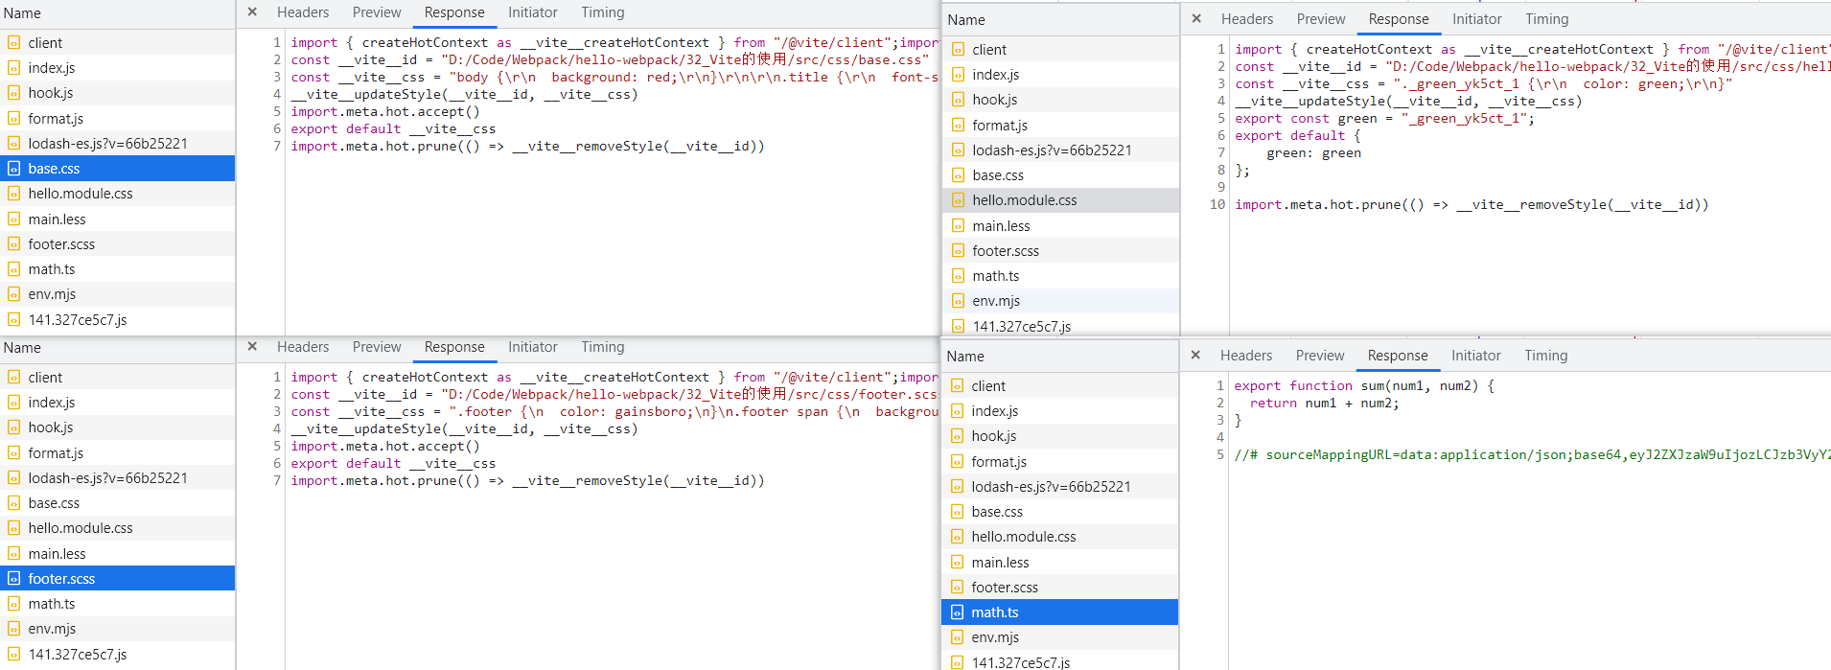Close the top-left request details panel

[x=252, y=12]
